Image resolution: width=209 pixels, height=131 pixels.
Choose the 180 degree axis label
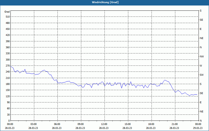[8, 84]
